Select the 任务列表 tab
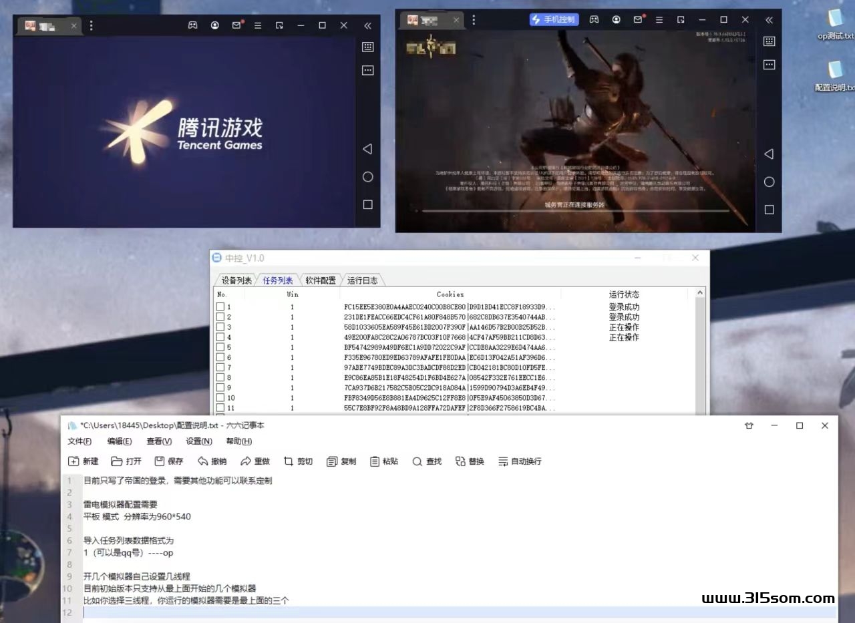Screen dimensions: 855x623 pos(278,280)
